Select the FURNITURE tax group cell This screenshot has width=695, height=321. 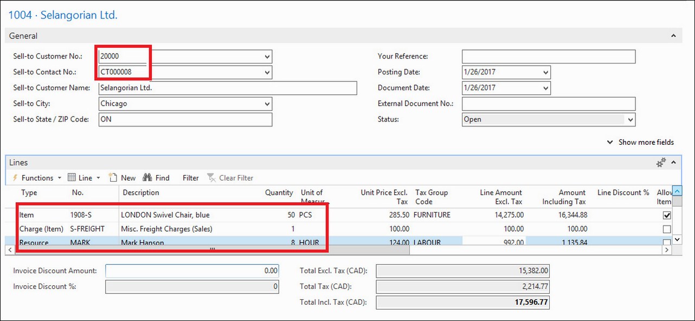tap(432, 215)
